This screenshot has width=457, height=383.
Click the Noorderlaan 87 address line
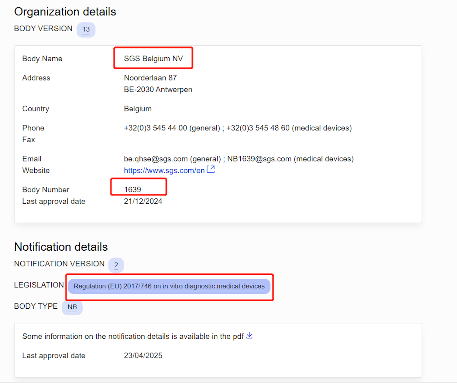(150, 78)
